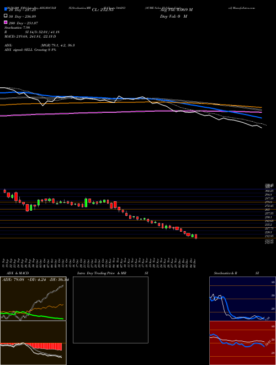
Task: Click the blue 20 Day EMA legend swatch
Action: point(6,9)
